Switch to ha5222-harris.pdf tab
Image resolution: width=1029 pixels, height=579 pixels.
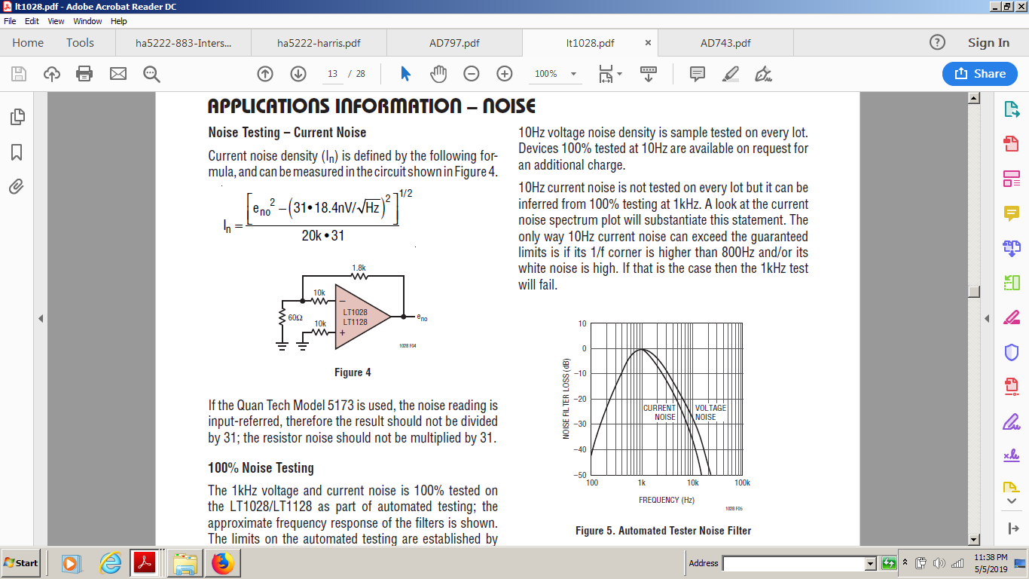(x=319, y=43)
